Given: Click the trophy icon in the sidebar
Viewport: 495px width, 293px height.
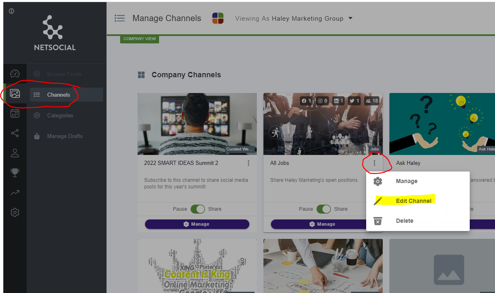Looking at the screenshot, I should [x=15, y=173].
